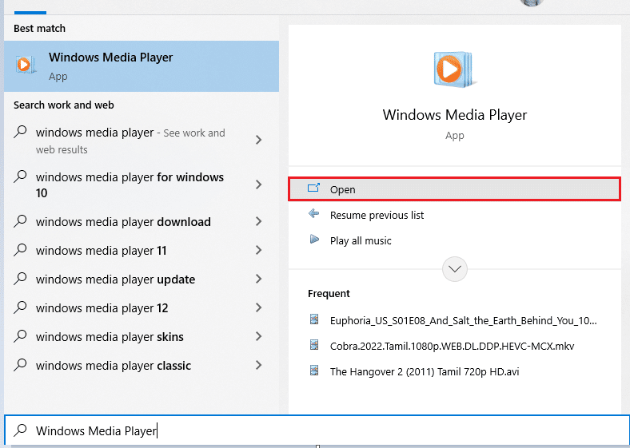Image resolution: width=630 pixels, height=448 pixels.
Task: Select Windows Media Player best match result
Action: point(142,66)
